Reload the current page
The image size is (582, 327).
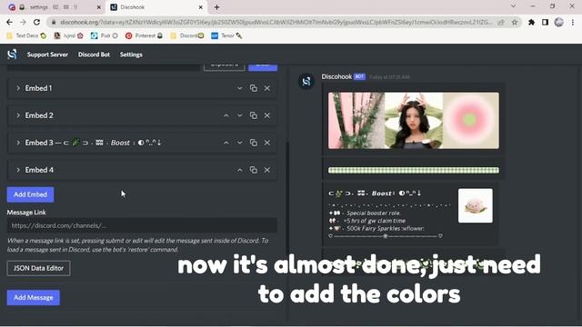36,22
